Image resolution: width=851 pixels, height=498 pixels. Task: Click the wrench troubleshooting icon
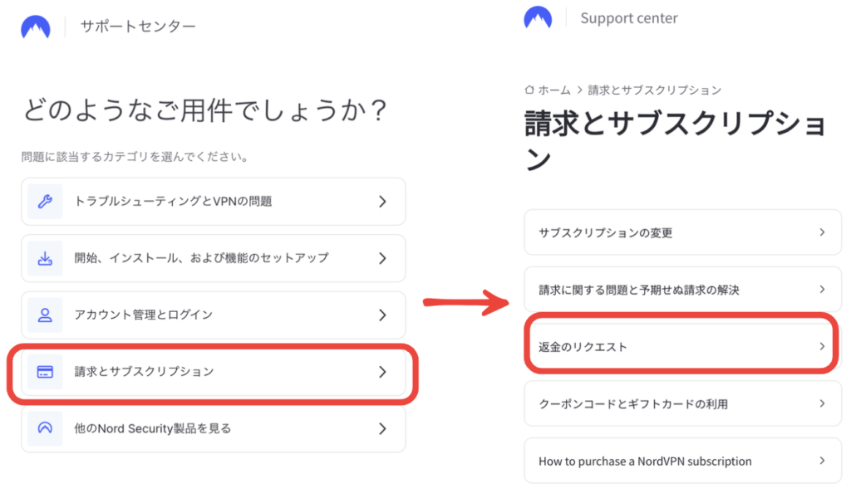tap(45, 201)
